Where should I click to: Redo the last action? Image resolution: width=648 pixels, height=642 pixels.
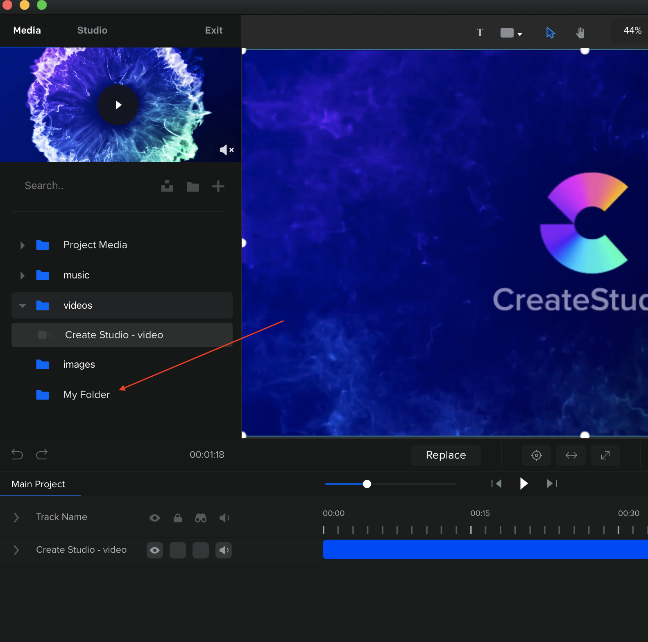click(42, 454)
